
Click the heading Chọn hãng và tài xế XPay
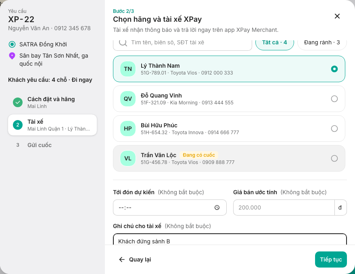tap(157, 19)
